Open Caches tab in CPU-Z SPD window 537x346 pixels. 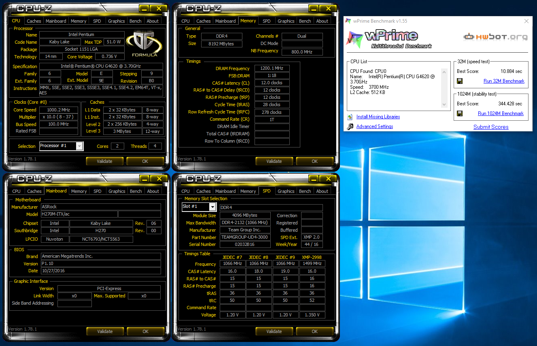click(204, 191)
